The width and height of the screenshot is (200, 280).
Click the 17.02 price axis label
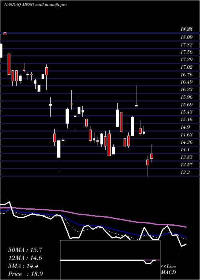[x=187, y=67]
